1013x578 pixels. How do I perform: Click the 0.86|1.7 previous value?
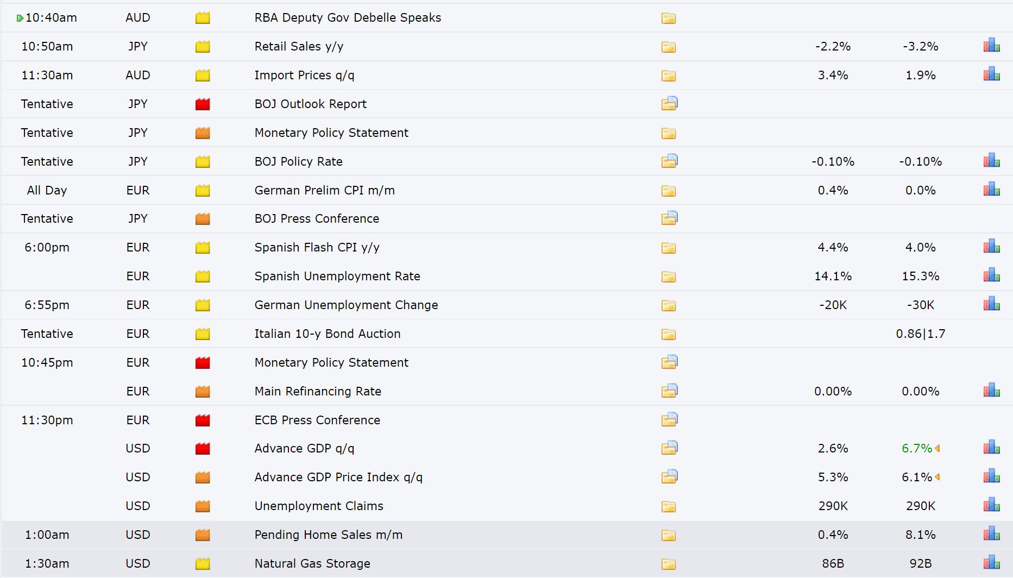click(921, 334)
